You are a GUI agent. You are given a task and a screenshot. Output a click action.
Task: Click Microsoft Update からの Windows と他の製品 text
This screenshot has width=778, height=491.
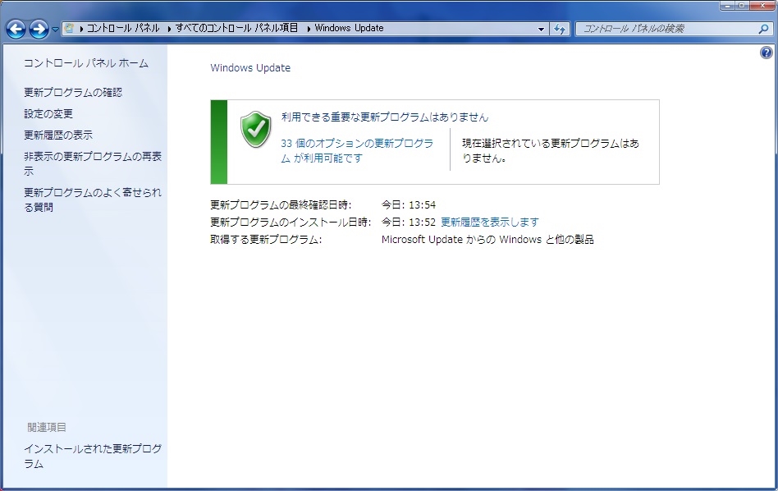coord(487,239)
